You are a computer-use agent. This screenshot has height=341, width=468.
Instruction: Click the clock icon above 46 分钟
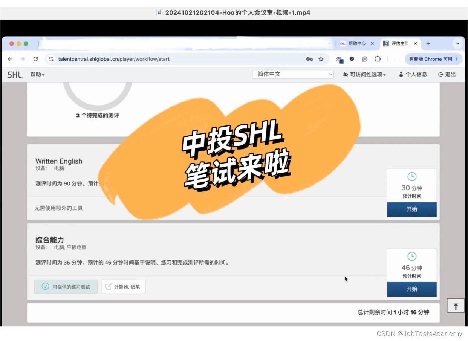[x=412, y=256]
